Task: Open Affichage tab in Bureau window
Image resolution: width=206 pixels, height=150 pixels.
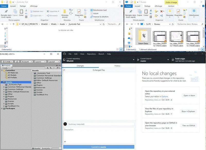Action: click(158, 6)
